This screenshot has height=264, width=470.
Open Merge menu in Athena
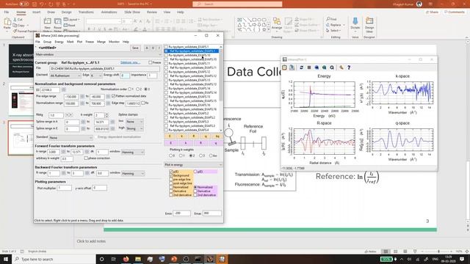point(101,42)
